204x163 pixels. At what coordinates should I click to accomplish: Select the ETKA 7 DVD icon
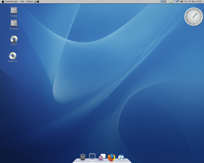tap(14, 40)
